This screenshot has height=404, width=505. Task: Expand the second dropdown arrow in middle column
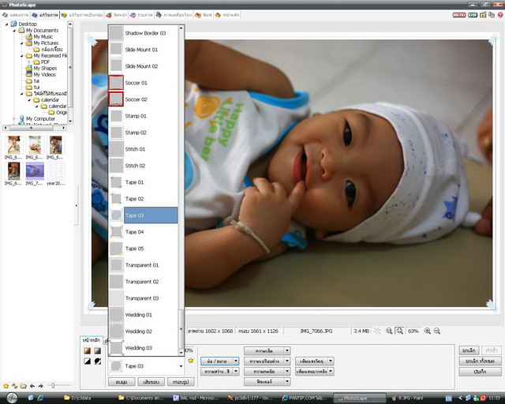tap(287, 361)
